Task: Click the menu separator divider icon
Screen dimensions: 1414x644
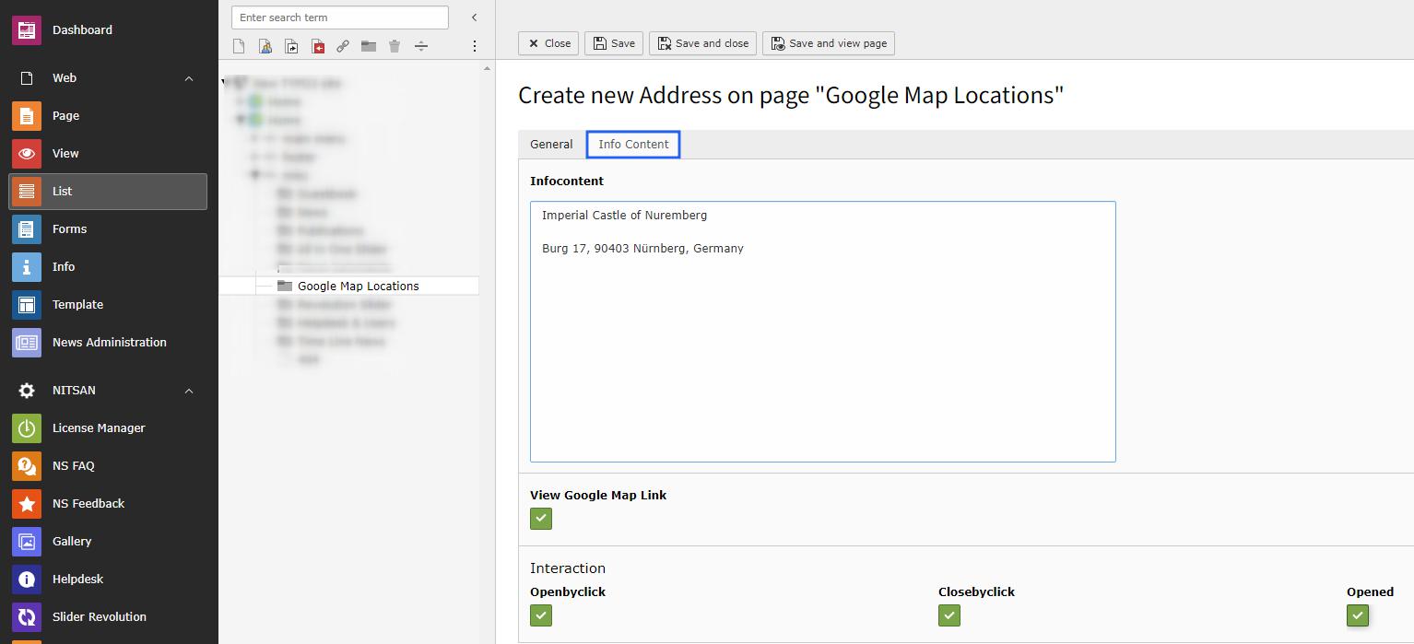Action: tap(421, 46)
